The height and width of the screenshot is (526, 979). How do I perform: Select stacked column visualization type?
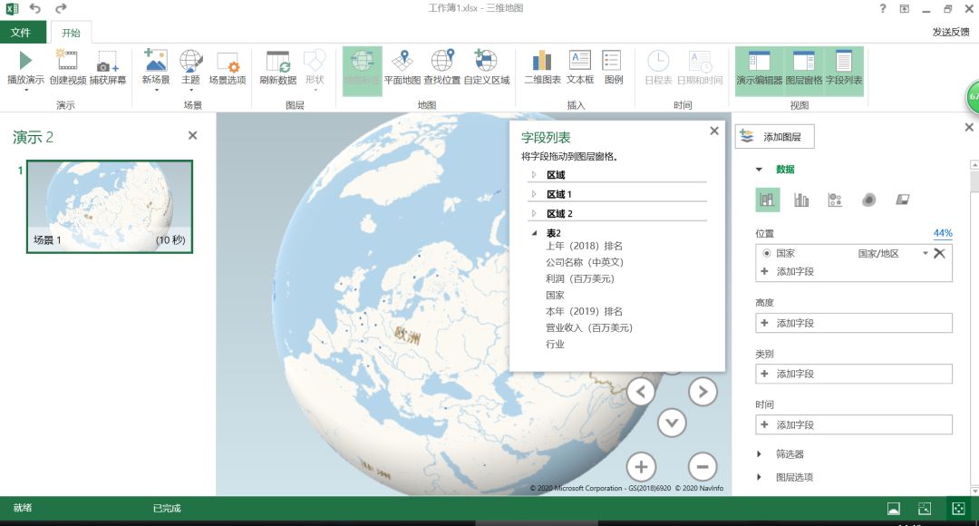[768, 200]
